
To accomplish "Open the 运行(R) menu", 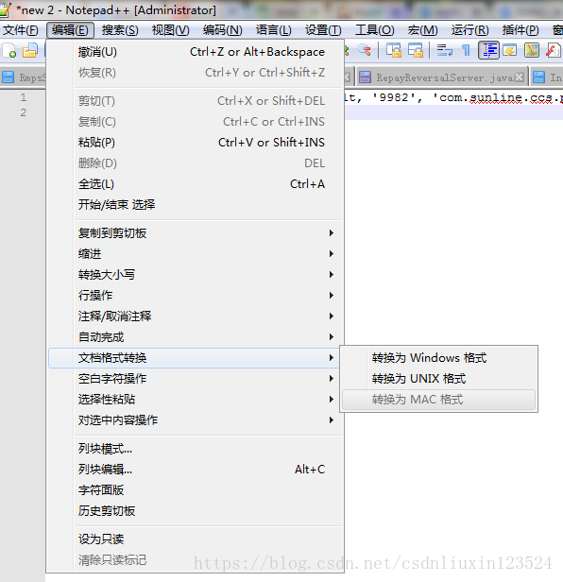I will (469, 30).
